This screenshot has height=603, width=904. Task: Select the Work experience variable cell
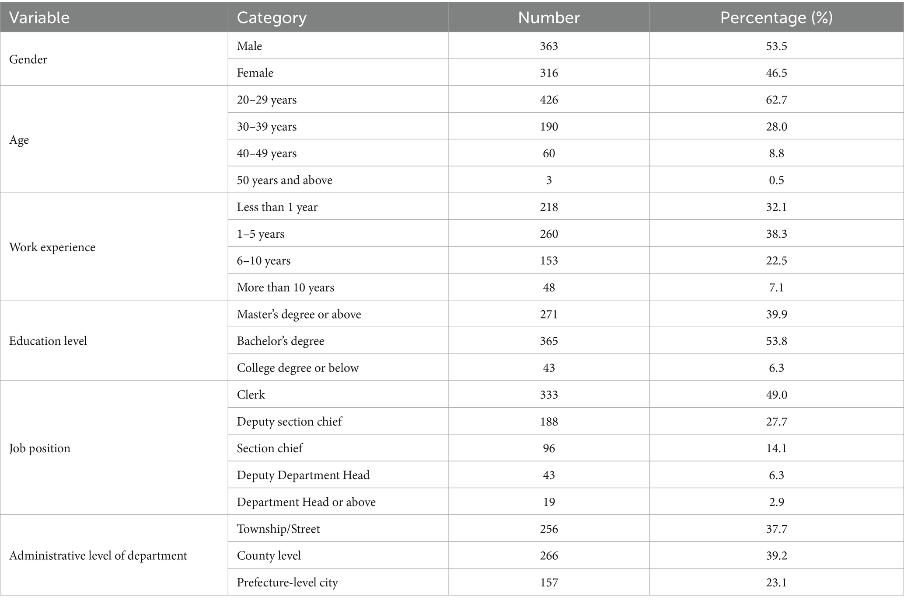(52, 247)
